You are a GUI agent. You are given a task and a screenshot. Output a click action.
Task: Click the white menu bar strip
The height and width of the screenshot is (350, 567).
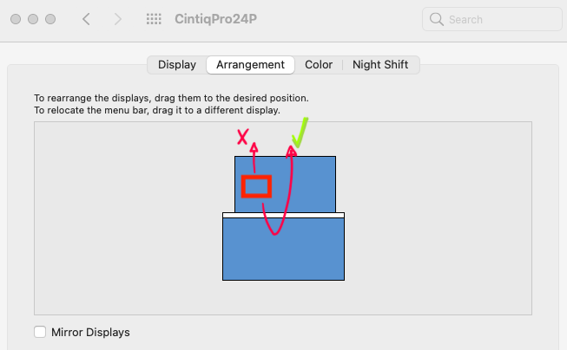[283, 215]
